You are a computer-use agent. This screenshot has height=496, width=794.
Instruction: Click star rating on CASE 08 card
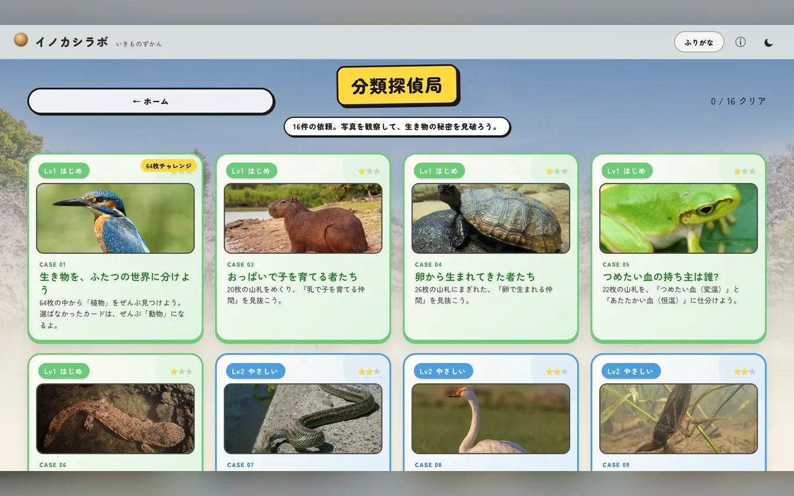(x=557, y=372)
